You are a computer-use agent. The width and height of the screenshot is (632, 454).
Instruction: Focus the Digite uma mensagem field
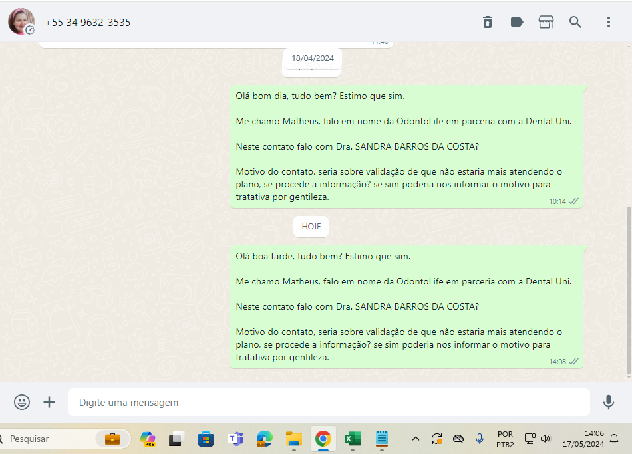pyautogui.click(x=329, y=402)
